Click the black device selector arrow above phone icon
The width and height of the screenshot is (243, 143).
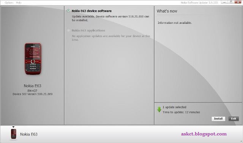pos(13,127)
